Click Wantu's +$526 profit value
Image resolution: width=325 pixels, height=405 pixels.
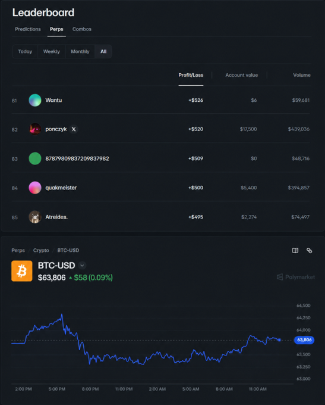(x=195, y=100)
